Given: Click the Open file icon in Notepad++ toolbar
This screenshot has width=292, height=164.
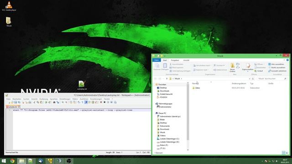Looking at the screenshot, I should (12, 102).
